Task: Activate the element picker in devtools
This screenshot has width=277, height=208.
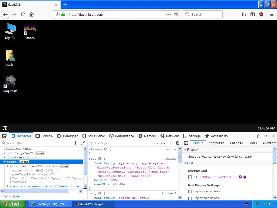Action: click(x=4, y=136)
